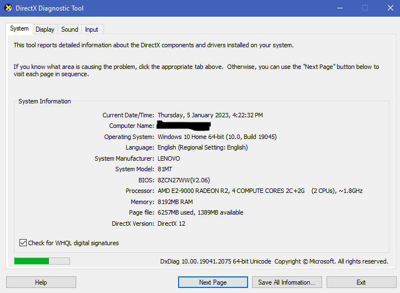This screenshot has width=400, height=293.
Task: Exit the diagnostic tool via Exit button
Action: coord(361,282)
